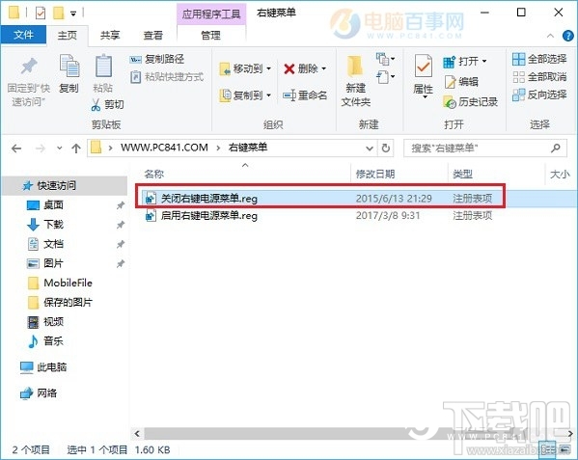Select Copy path in clipboard group
578x460 pixels.
point(157,59)
